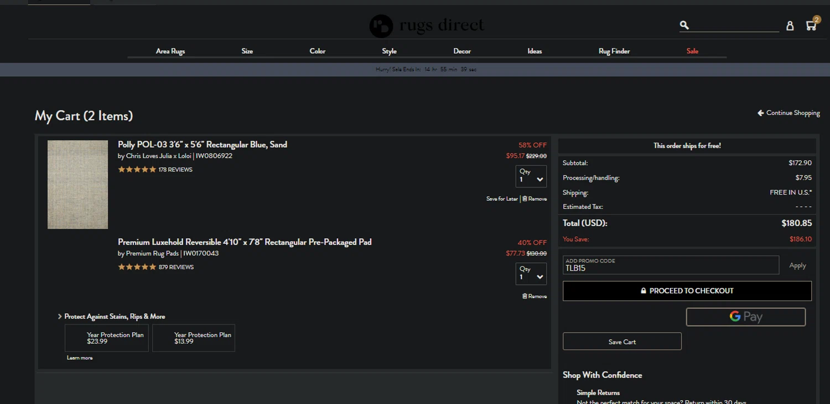Open the Area Rugs menu
830x404 pixels.
click(x=170, y=51)
